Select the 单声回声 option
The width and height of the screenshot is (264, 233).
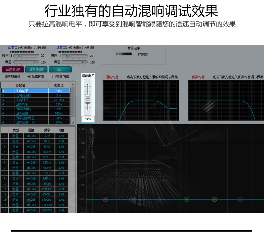pos(29,77)
